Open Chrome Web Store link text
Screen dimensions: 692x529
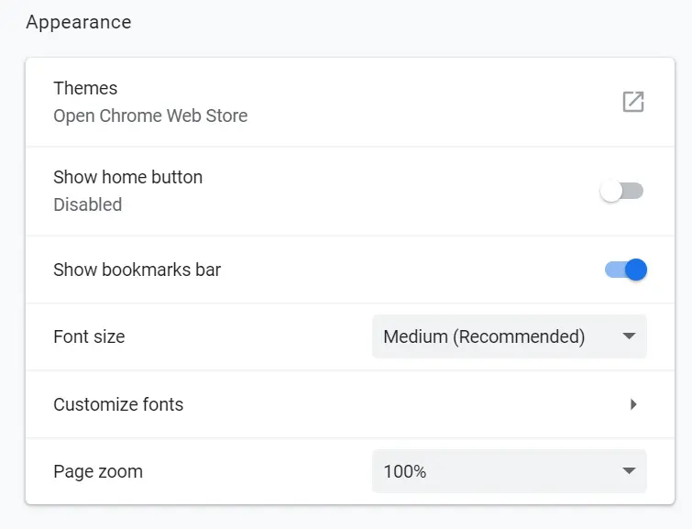pos(150,116)
